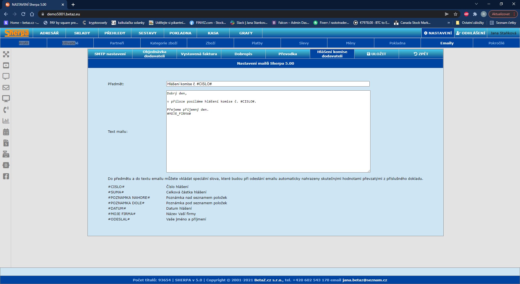Click the phone call sidebar icon
The image size is (520, 284).
tap(6, 110)
